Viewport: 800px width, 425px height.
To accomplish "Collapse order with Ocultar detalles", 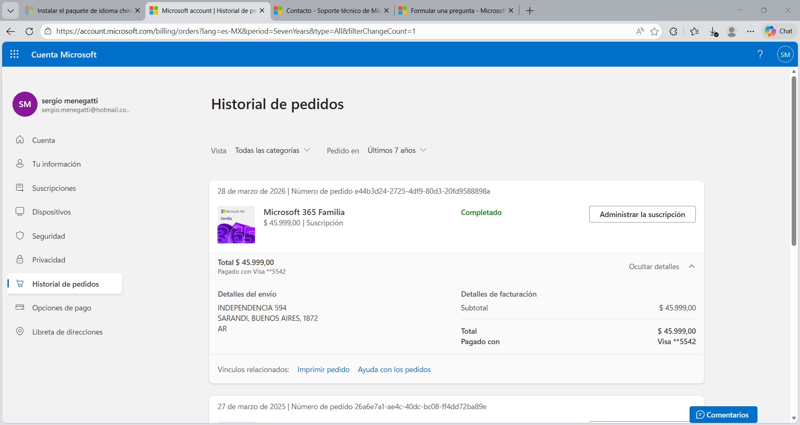I will coord(662,267).
